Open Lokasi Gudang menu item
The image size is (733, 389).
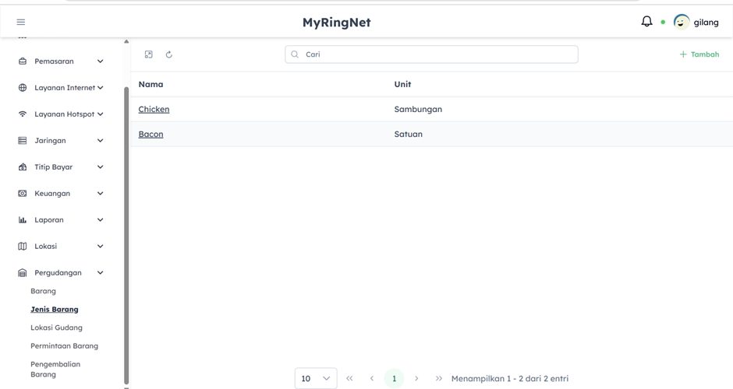pyautogui.click(x=56, y=328)
